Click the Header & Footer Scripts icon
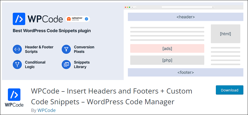The image size is (248, 115). pos(17,49)
